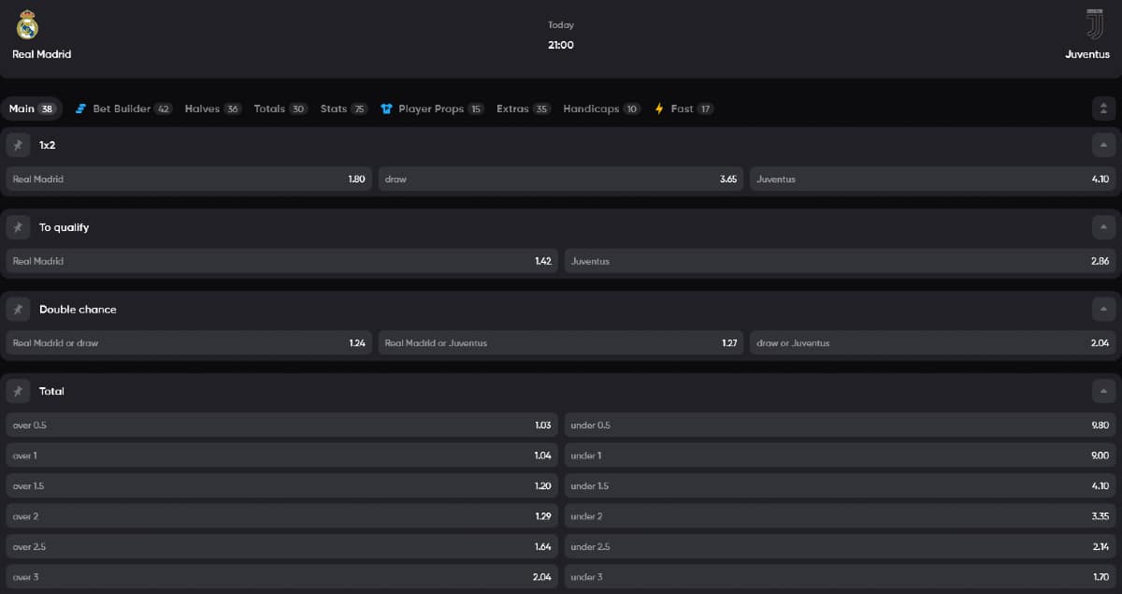Click the Juventus team name in header
The width and height of the screenshot is (1122, 594).
1087,54
